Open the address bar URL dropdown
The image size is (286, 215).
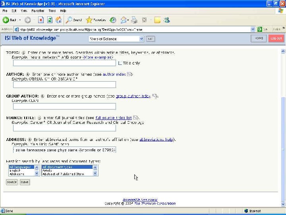pos(253,29)
